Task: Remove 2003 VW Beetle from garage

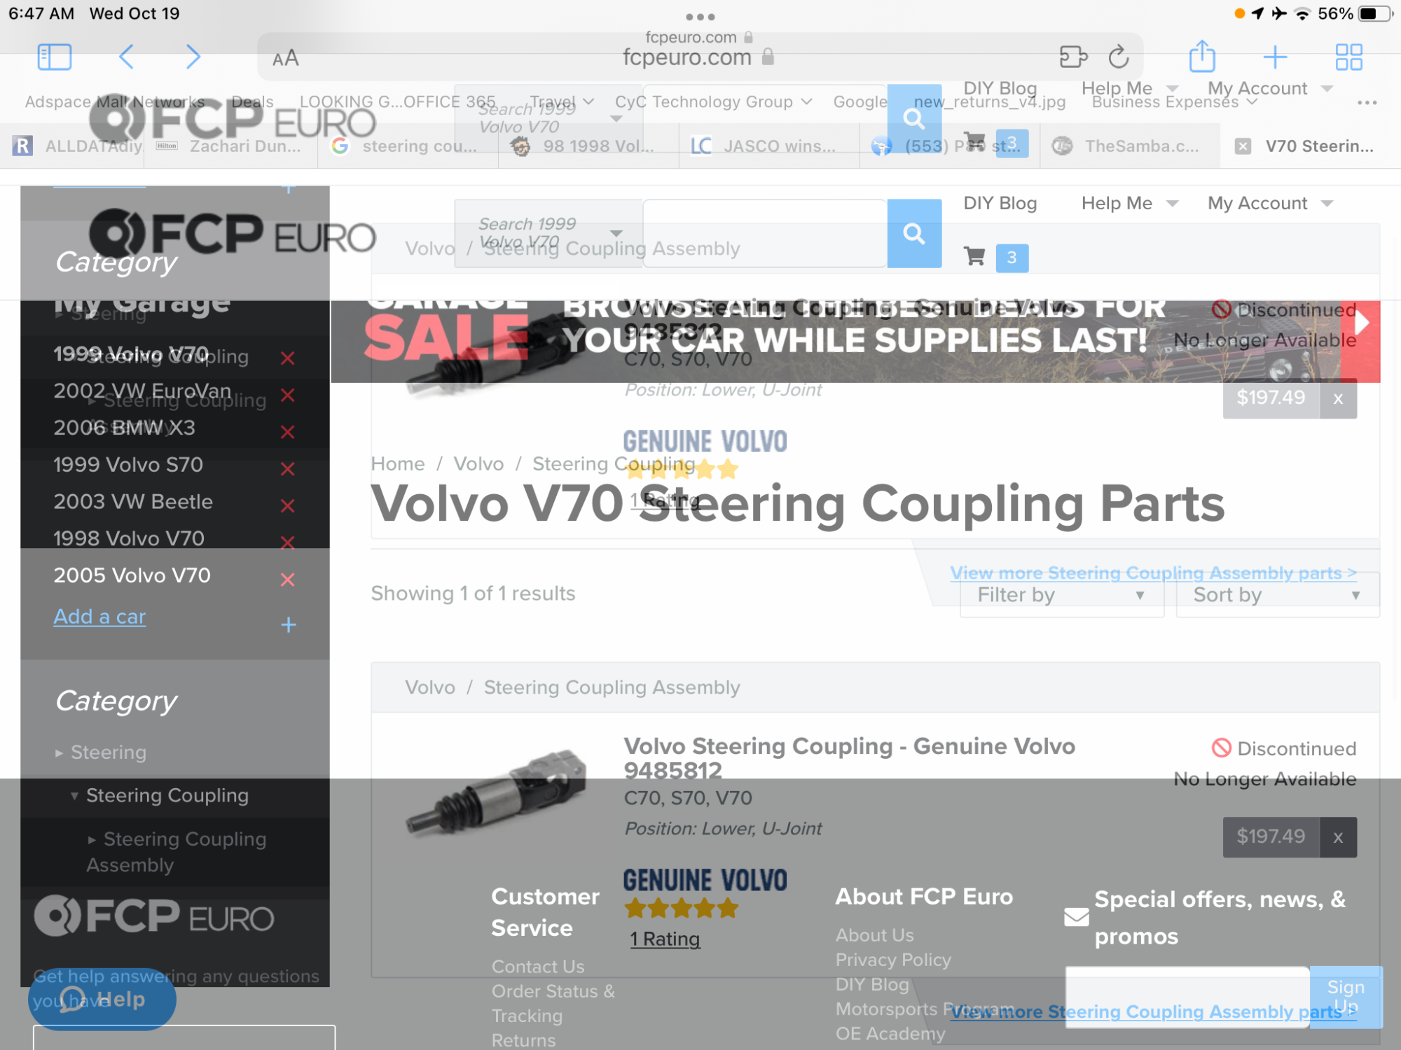Action: [287, 505]
